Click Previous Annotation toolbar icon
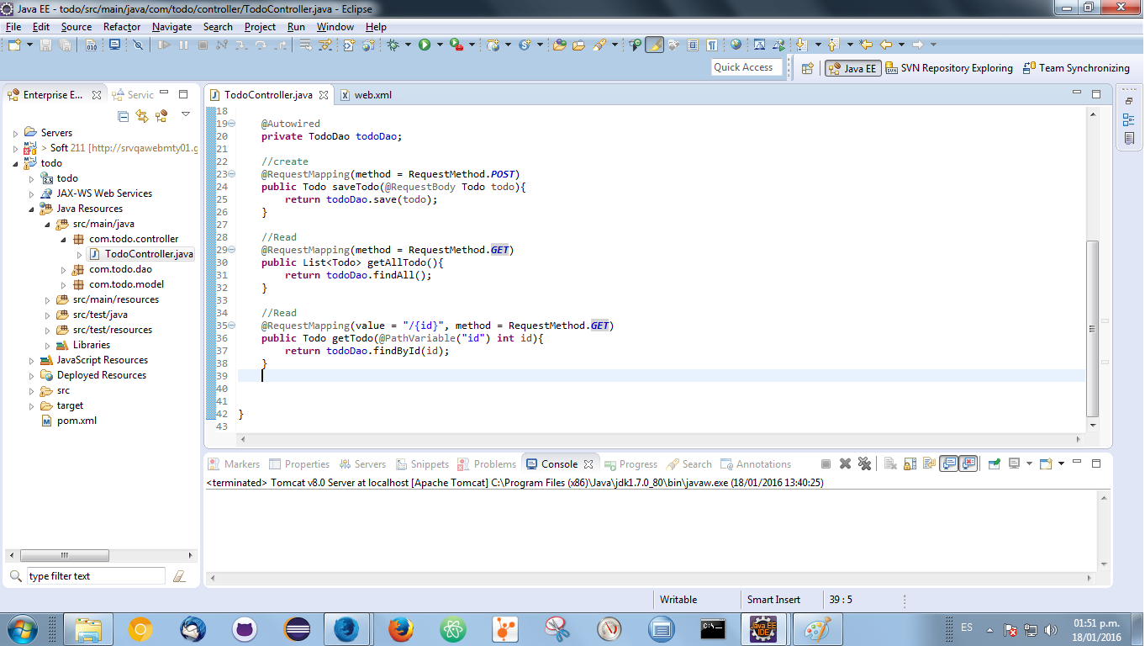This screenshot has height=646, width=1145. [832, 45]
